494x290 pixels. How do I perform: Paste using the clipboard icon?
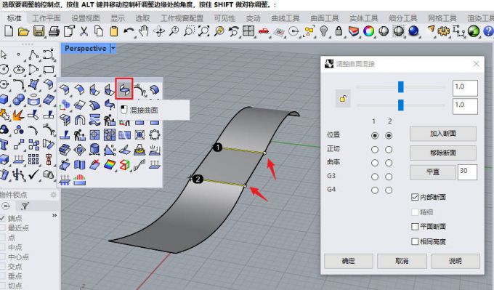[x=114, y=31]
